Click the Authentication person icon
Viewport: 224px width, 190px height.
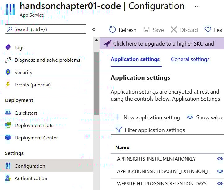[8, 178]
